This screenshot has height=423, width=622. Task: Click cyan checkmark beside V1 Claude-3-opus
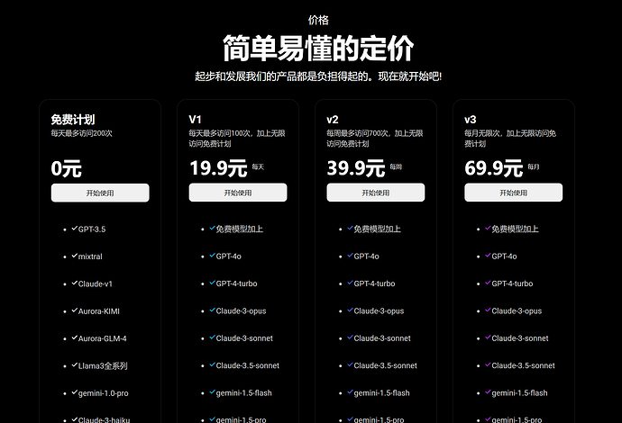pos(212,310)
